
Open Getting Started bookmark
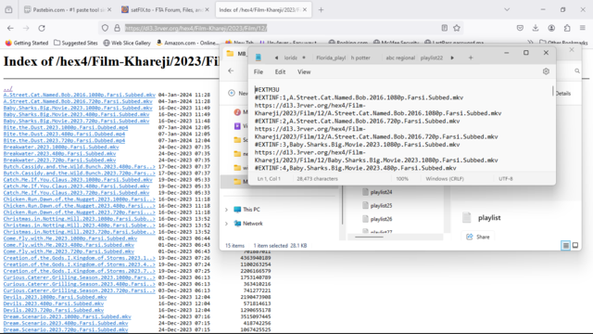tap(27, 43)
